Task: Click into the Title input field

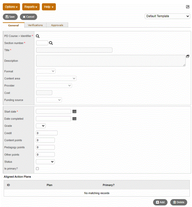Action: 74,50
